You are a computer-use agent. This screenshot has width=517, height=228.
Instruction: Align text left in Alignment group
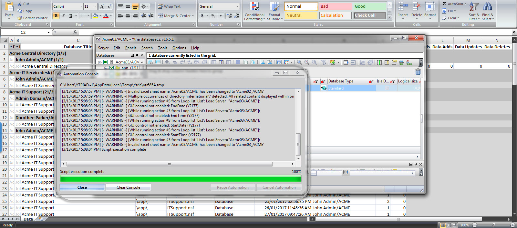pos(120,15)
